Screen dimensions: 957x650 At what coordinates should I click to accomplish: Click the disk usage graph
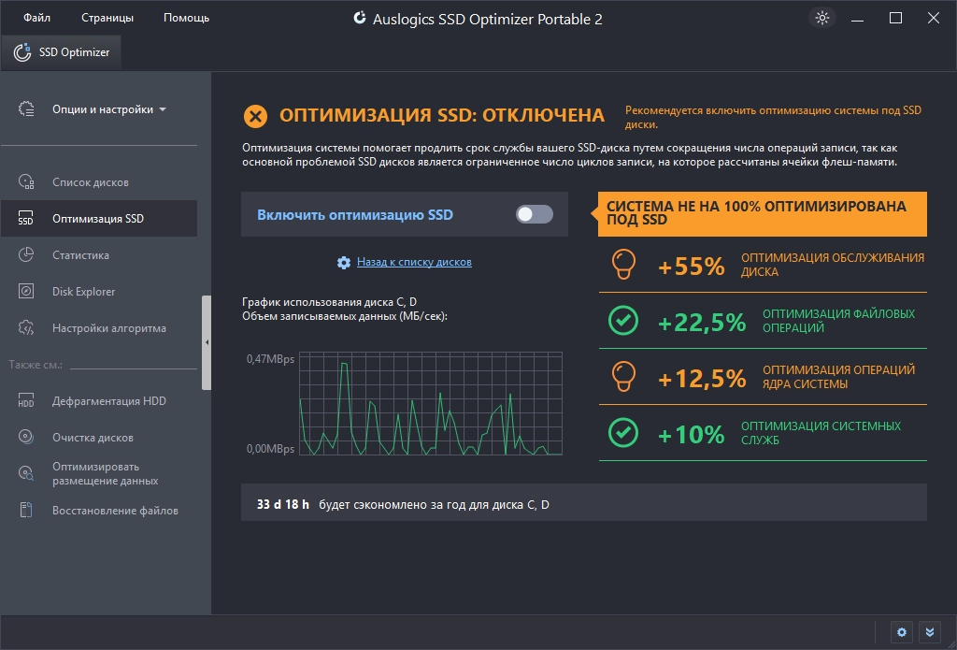[x=431, y=403]
